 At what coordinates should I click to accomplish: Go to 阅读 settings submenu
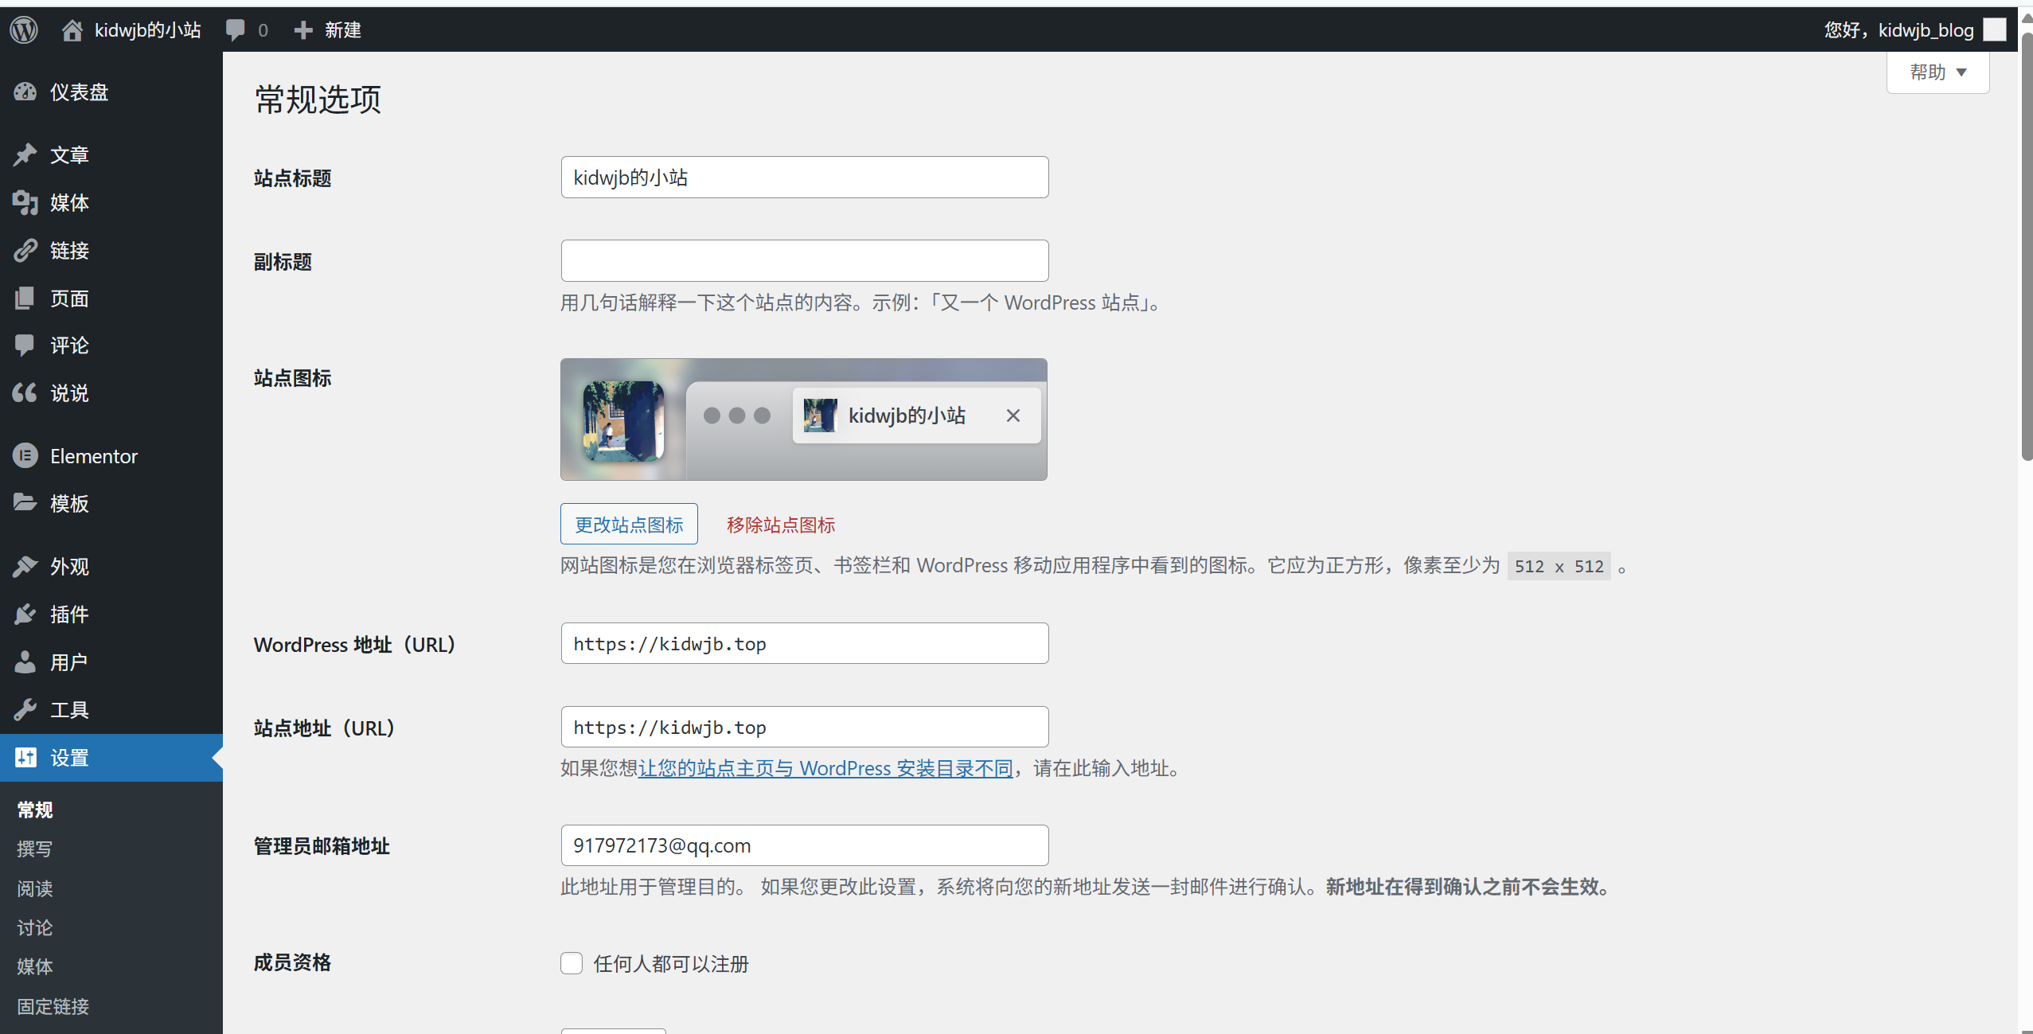[x=35, y=888]
